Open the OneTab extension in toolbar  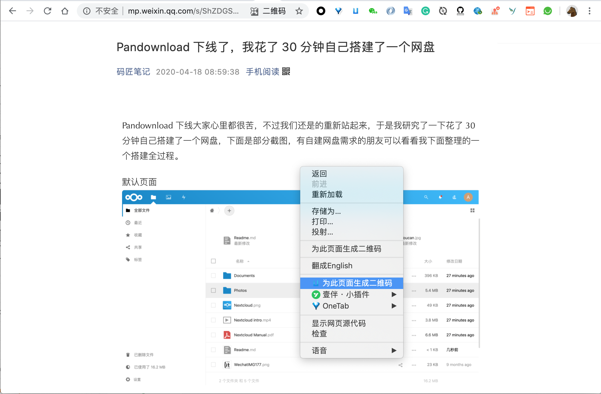coord(338,11)
